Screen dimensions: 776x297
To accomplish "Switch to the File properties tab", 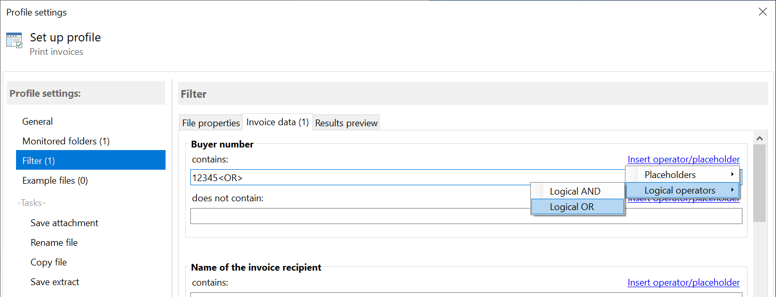I will click(211, 123).
